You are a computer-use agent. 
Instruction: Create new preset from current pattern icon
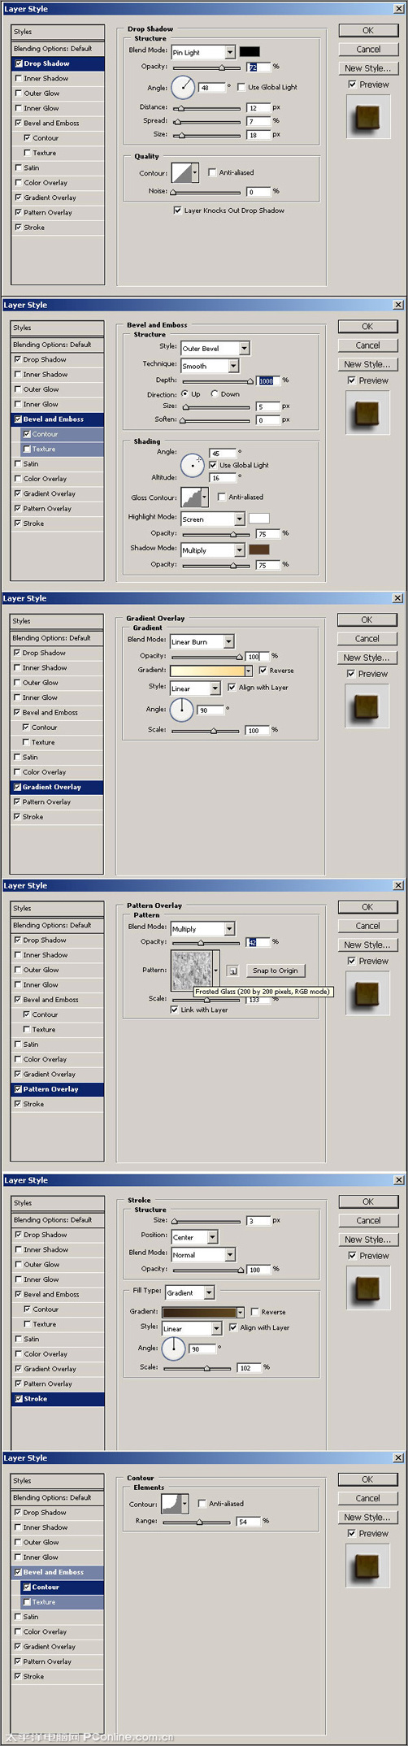tap(232, 971)
